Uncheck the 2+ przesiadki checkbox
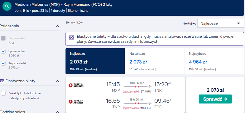 pos(3,63)
